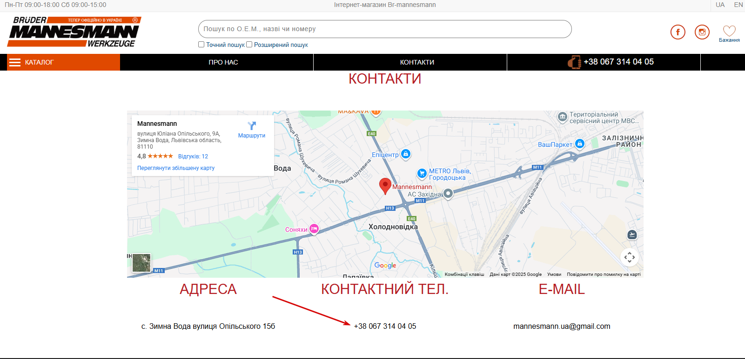Click the Google logo on map
The image size is (745, 359).
[385, 265]
